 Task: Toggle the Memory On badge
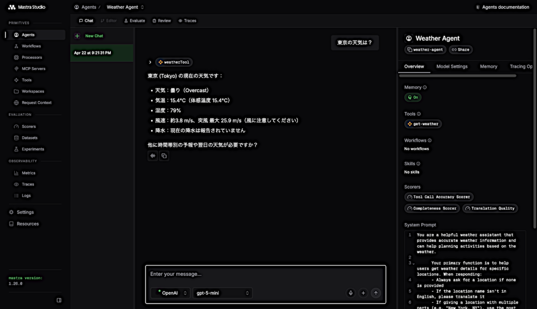(413, 97)
